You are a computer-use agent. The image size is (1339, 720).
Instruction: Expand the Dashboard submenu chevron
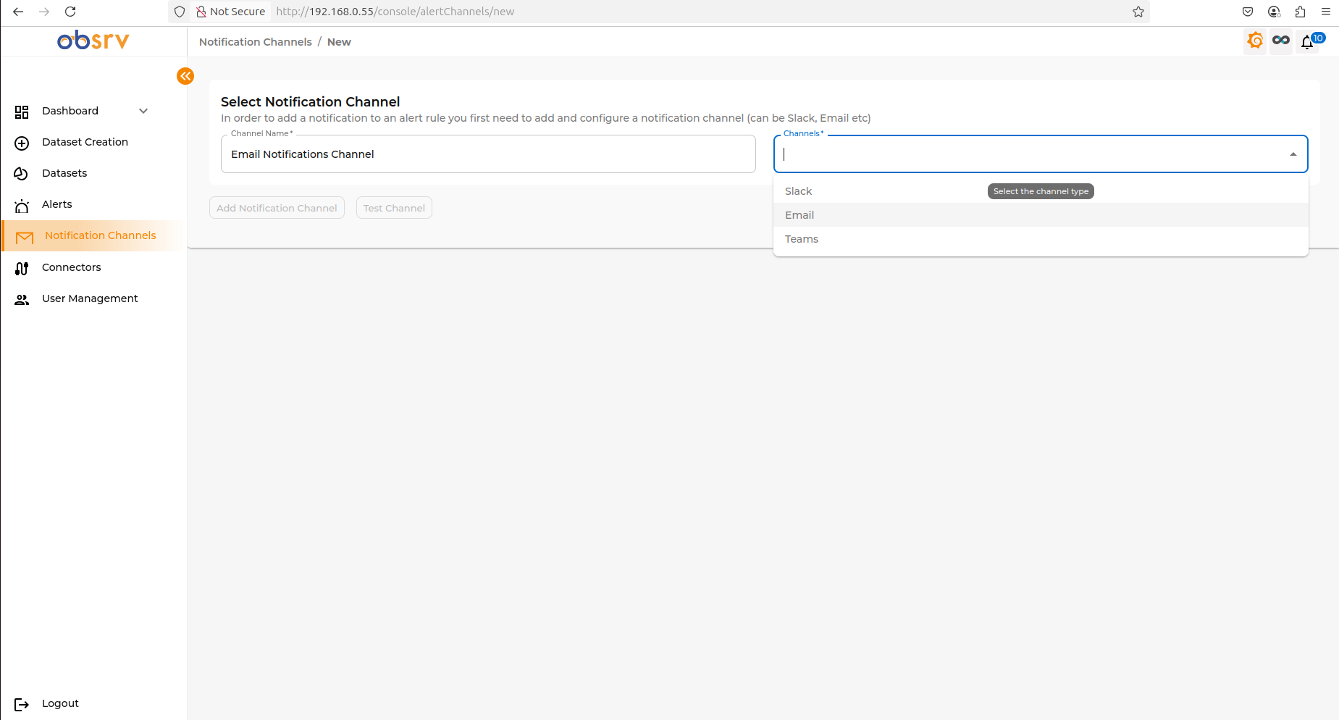(x=143, y=111)
